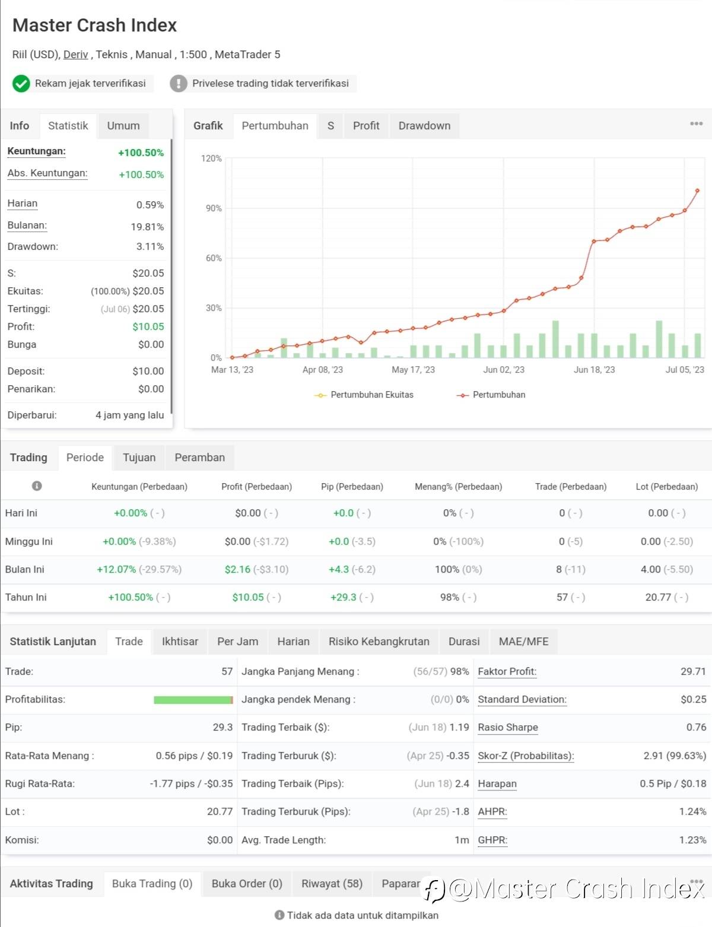Toggle the red Pertumbuhan legend series

(491, 395)
